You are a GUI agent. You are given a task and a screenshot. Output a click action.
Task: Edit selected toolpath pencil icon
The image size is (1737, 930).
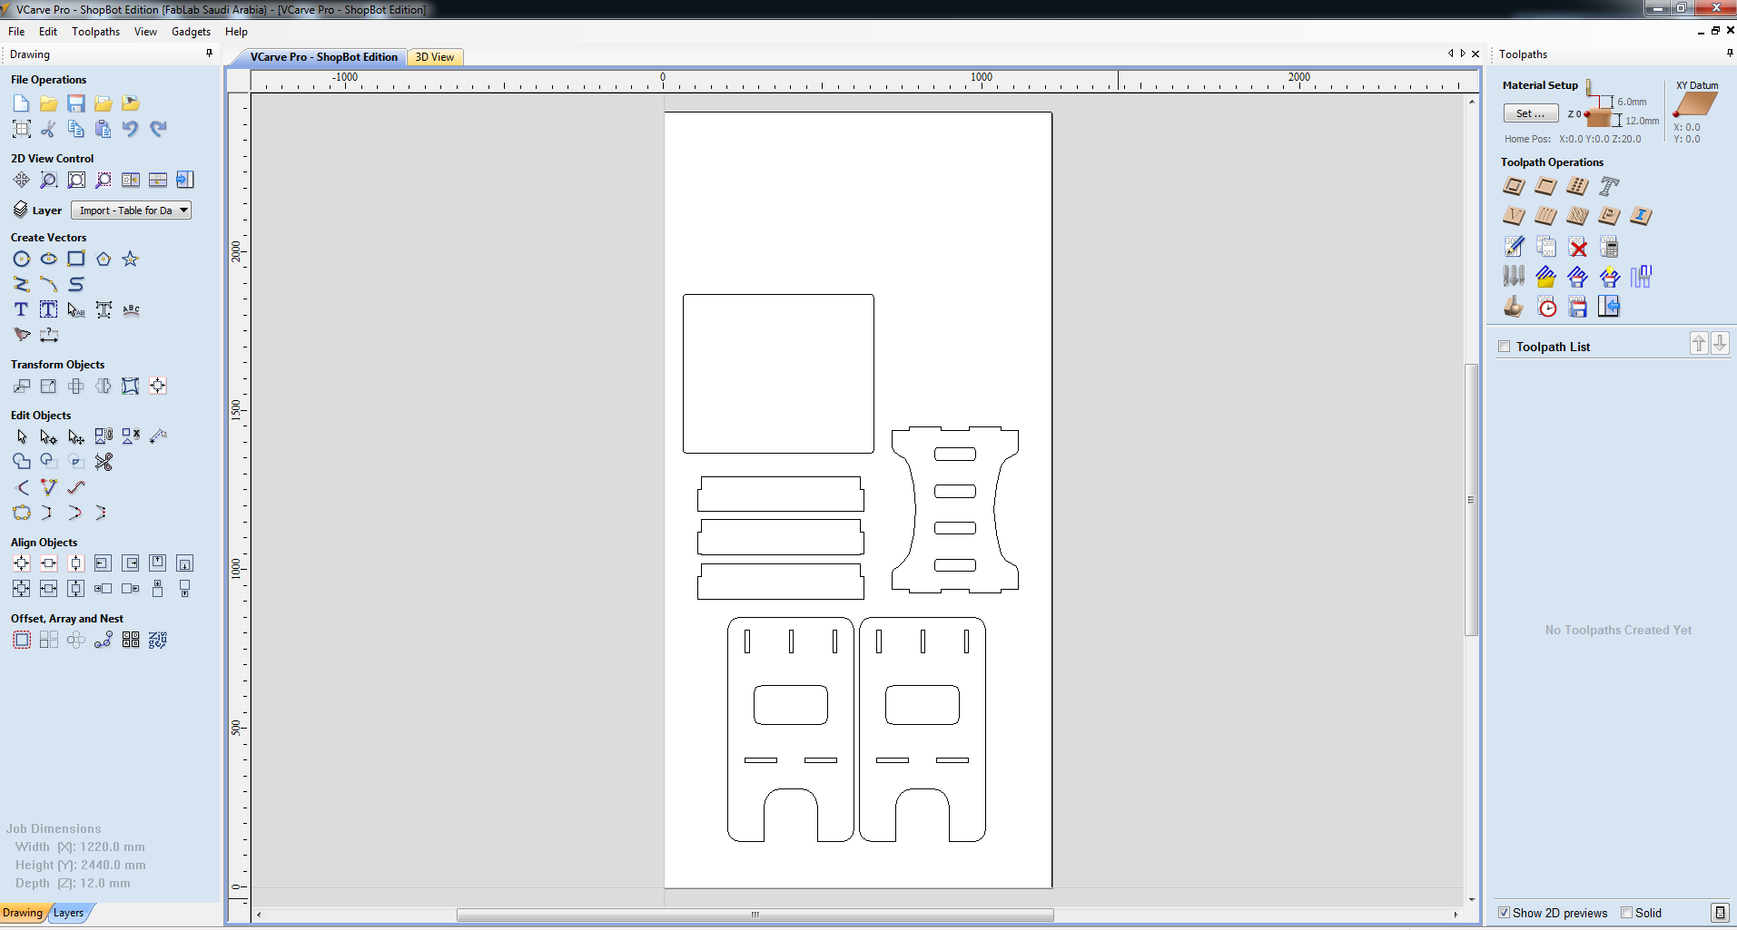[x=1514, y=247]
